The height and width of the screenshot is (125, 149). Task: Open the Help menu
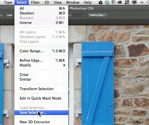[88, 2]
